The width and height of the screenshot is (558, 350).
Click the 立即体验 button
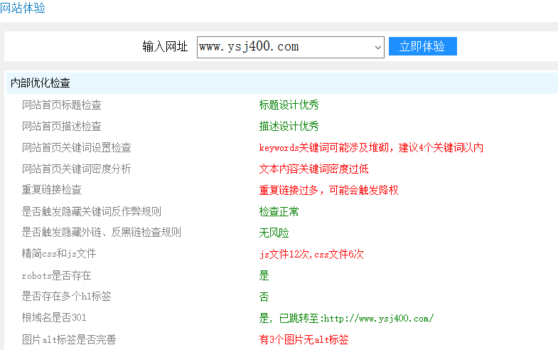point(422,46)
